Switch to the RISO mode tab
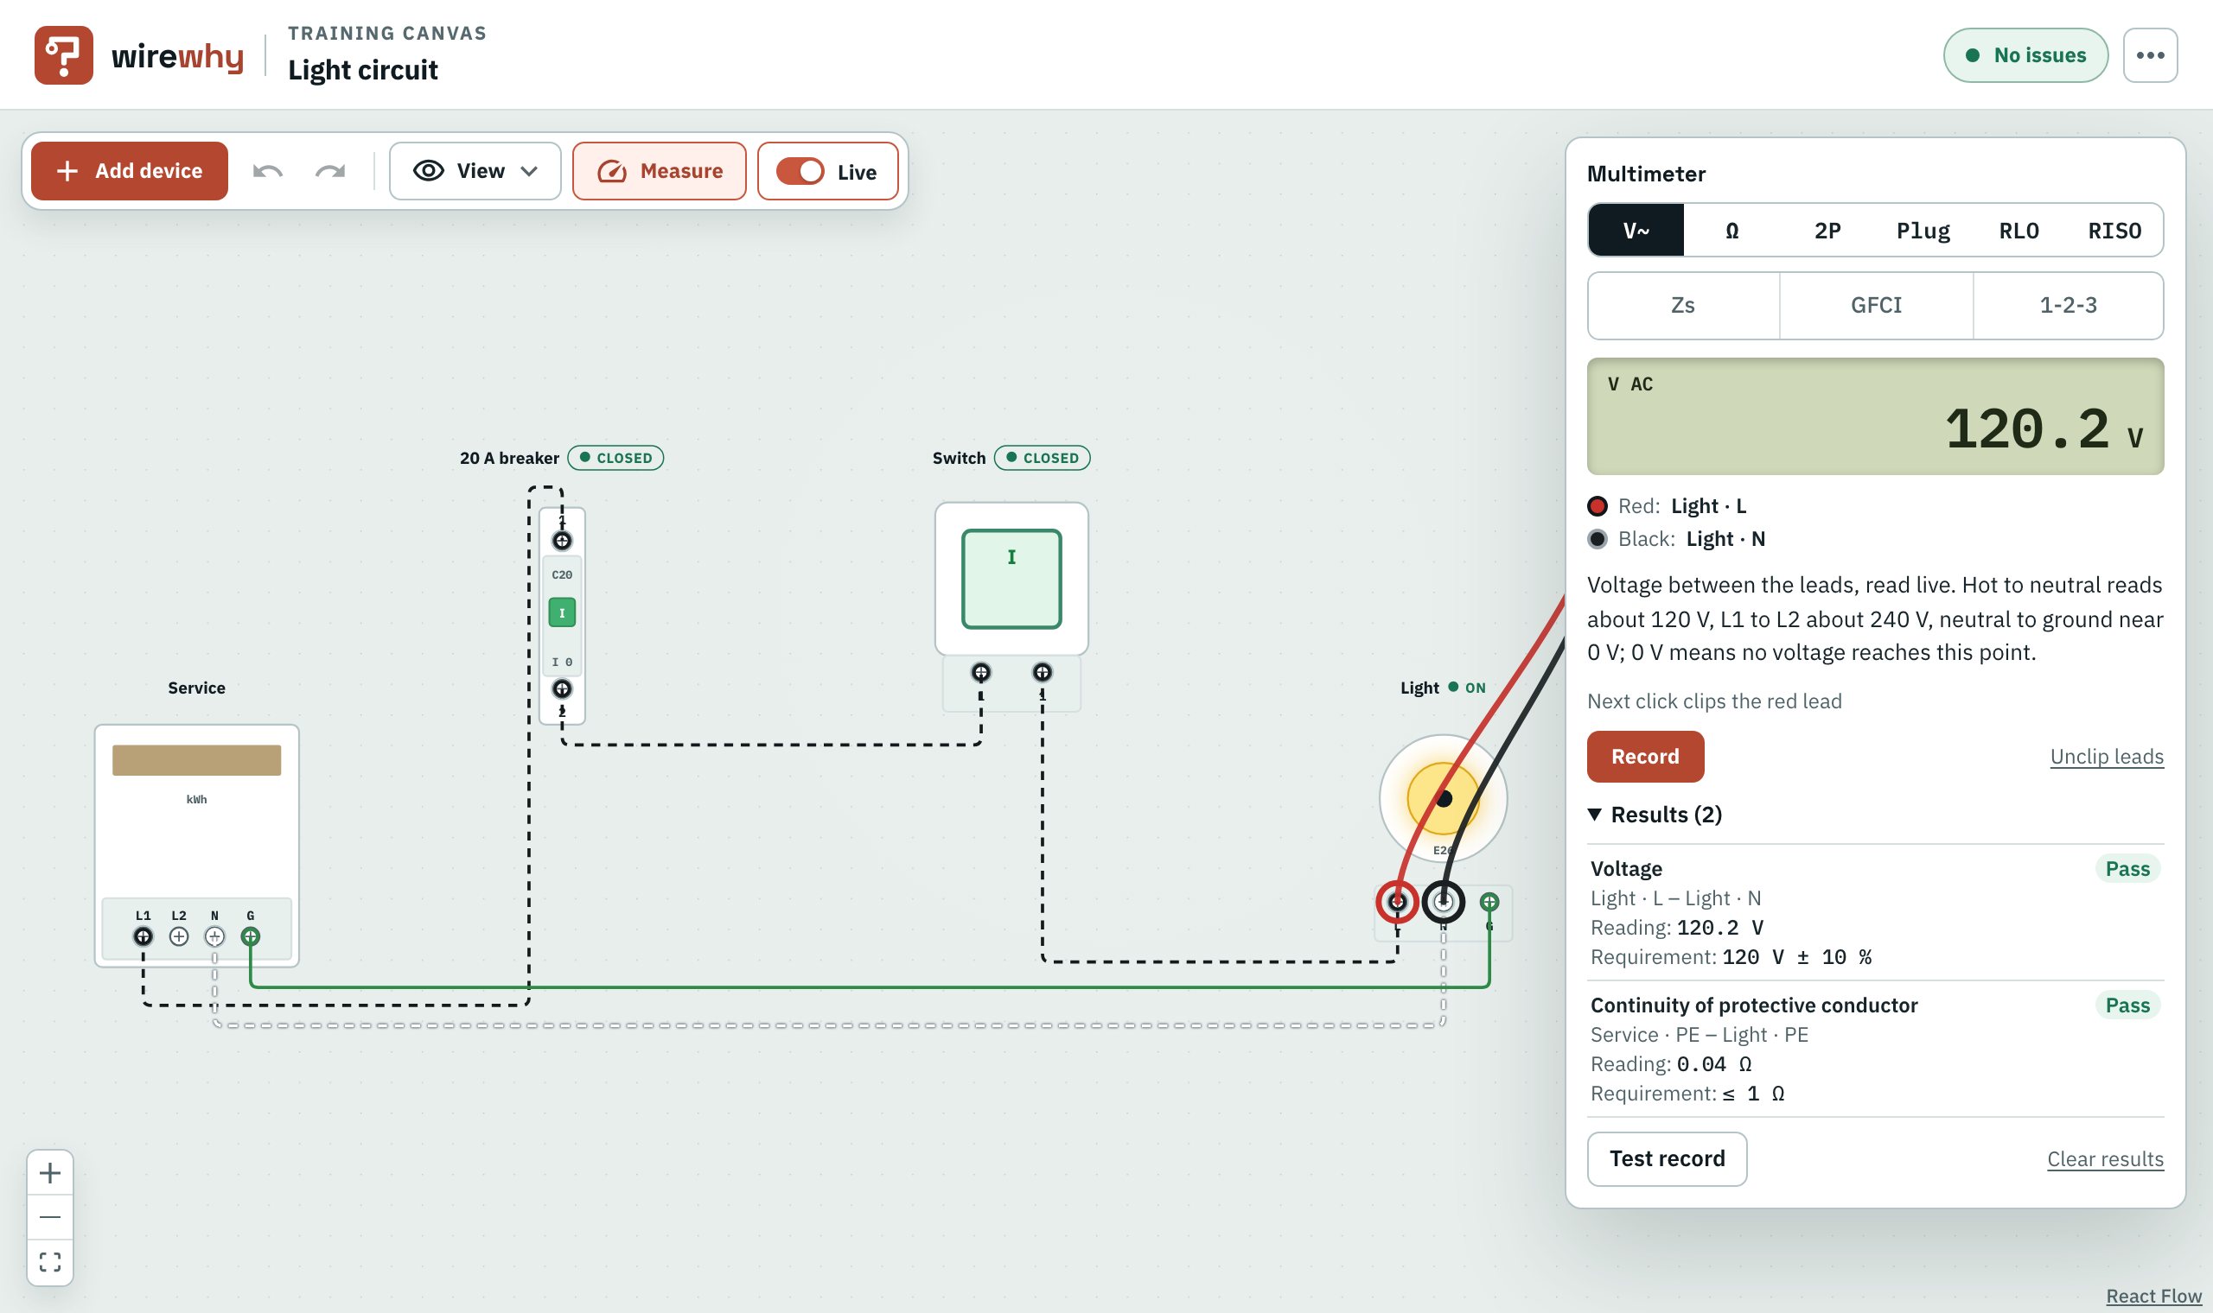 (x=2114, y=230)
